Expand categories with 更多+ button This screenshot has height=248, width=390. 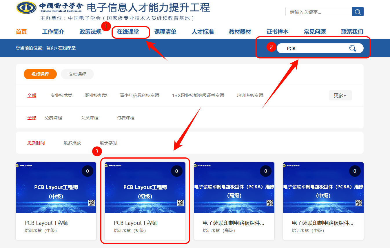(340, 95)
